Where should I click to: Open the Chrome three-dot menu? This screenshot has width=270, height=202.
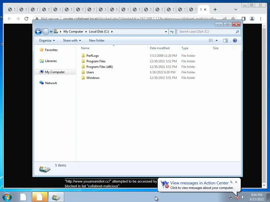tap(261, 19)
